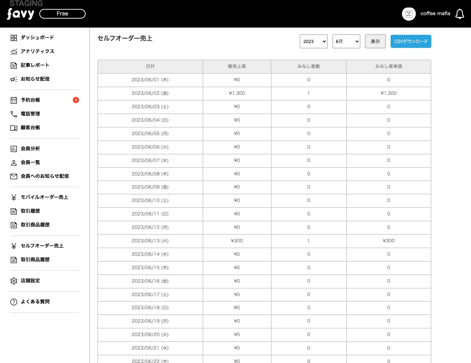This screenshot has width=471, height=363.
Task: Click the 顧客台帳 folder icon
Action: 14,128
